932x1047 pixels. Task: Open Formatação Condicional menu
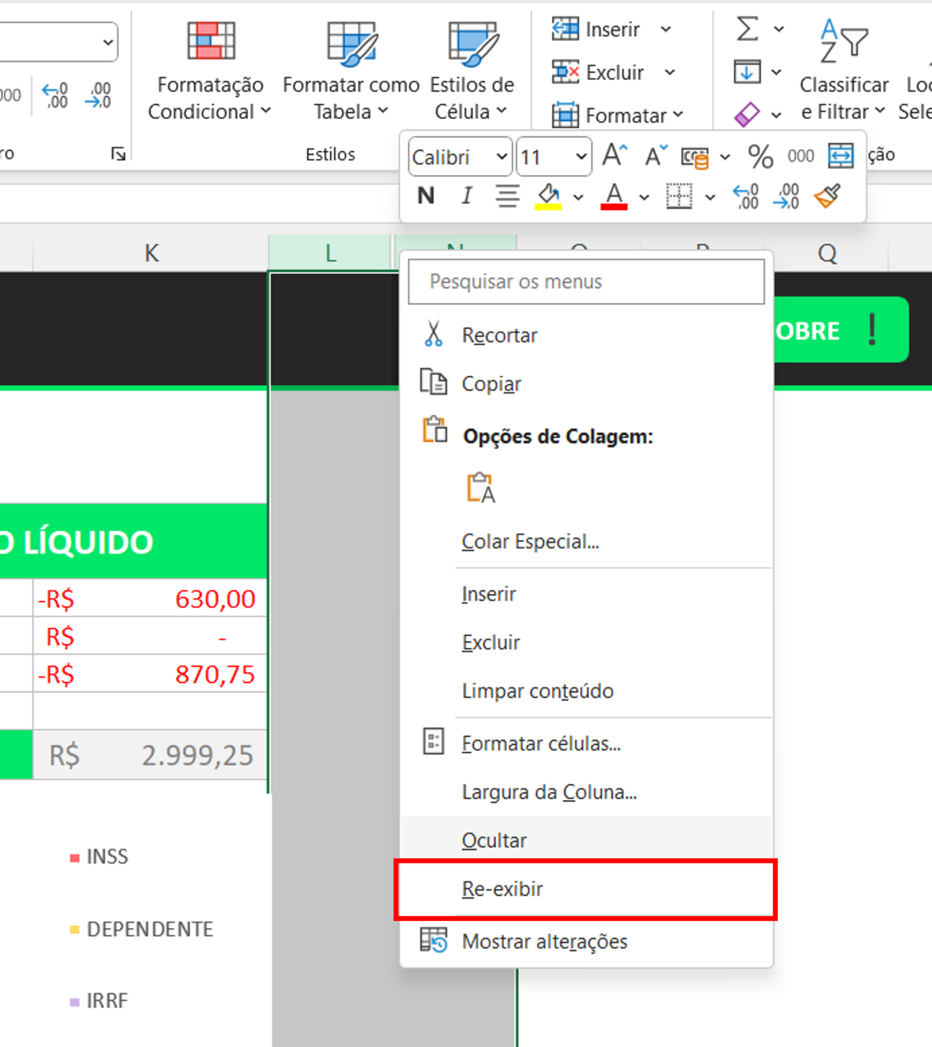[x=210, y=70]
